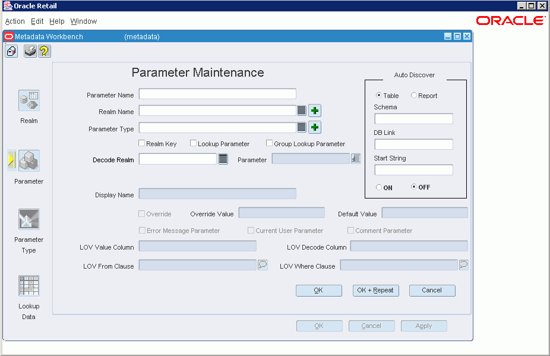Open the Lookup Data grid icon
The image size is (550, 356).
[x=29, y=286]
